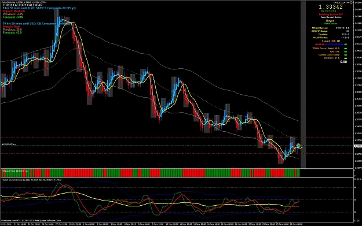
Task: Click the upper red dashed horizontal level line
Action: click(177, 138)
